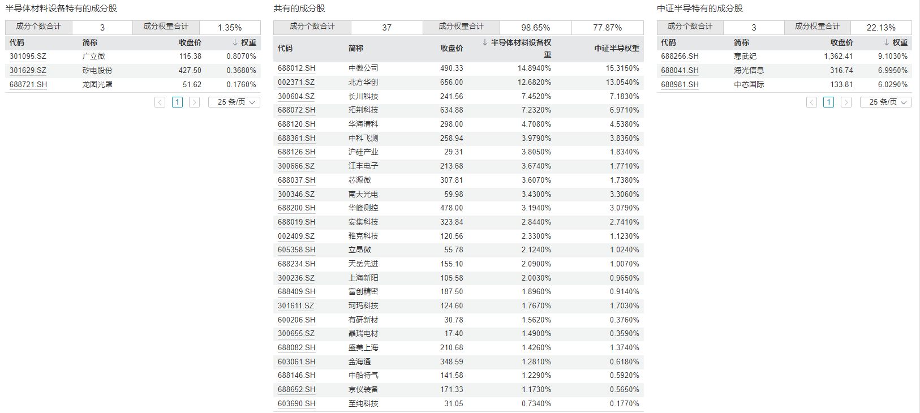Open stock code 300236.SZ link
Screen dimensions: 920x413
pyautogui.click(x=296, y=278)
